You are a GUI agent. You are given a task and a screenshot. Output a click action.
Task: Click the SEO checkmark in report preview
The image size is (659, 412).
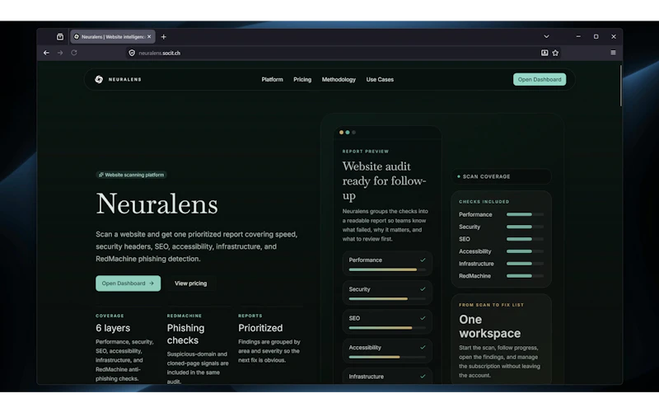(x=423, y=318)
